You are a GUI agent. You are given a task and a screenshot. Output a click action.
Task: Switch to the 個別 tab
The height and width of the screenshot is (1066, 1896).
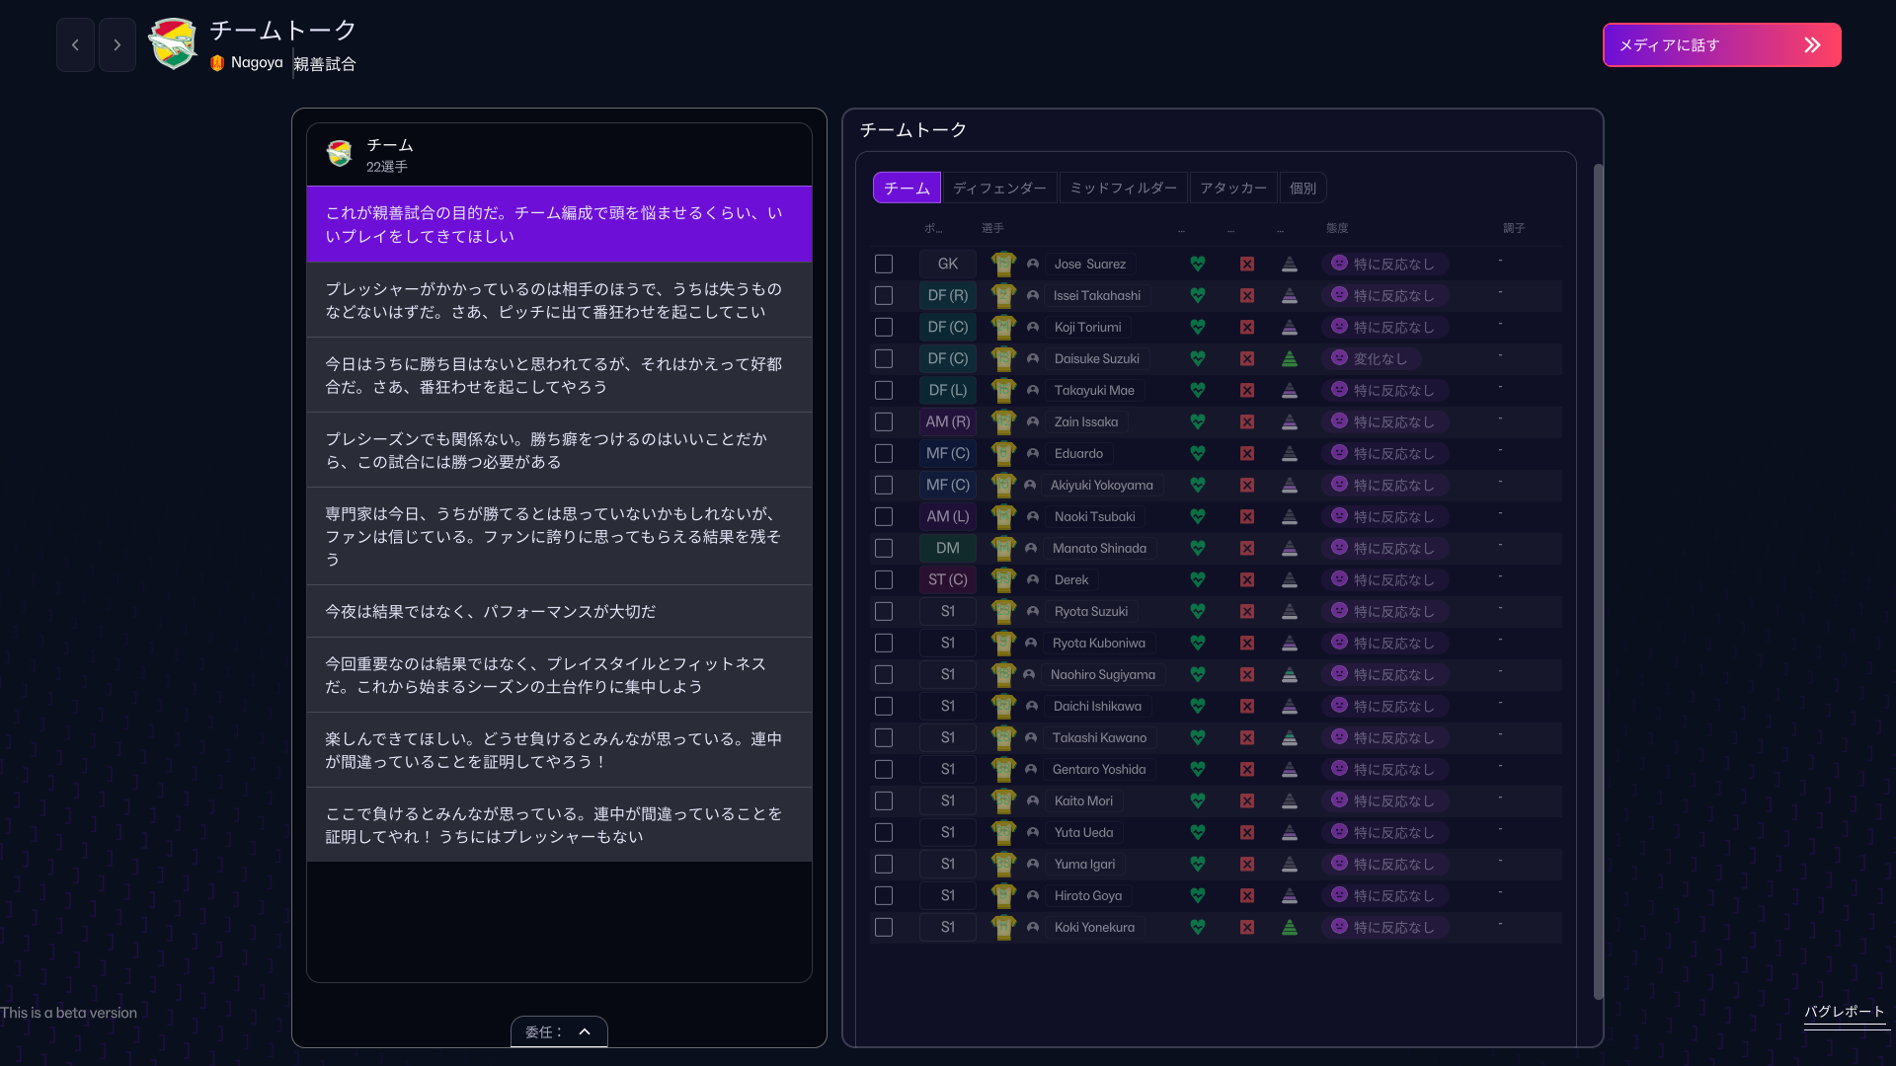coord(1303,188)
